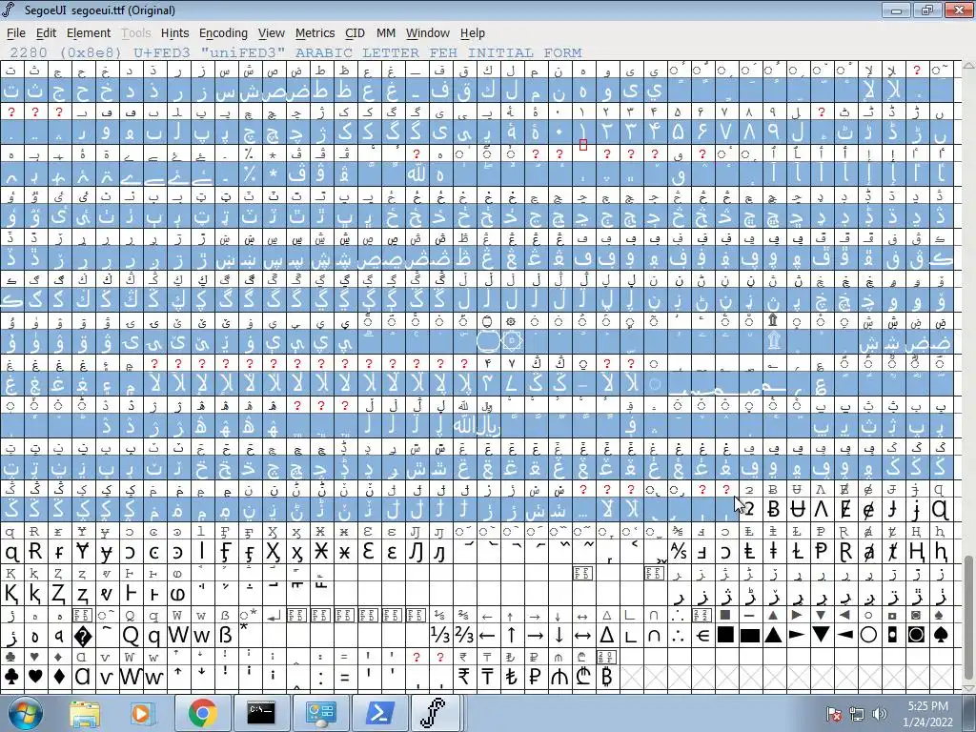Select the black square glyph

tap(725, 635)
